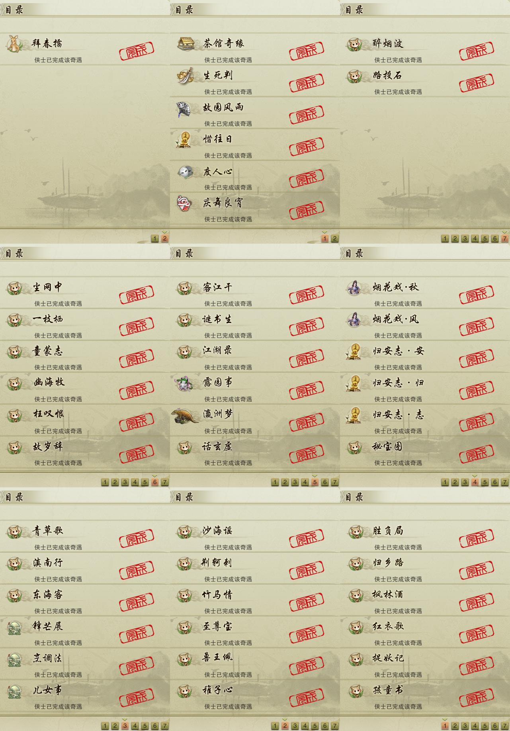The height and width of the screenshot is (731, 510).
Task: Open the 尘网中 adventure entry
Action: click(x=85, y=293)
